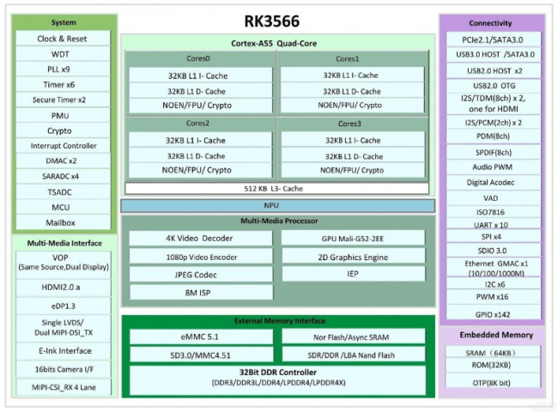Click the 1080p Video Encoder block

coord(201,257)
